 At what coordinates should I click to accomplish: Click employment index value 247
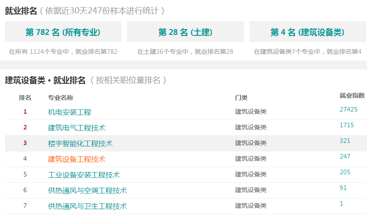click(345, 156)
